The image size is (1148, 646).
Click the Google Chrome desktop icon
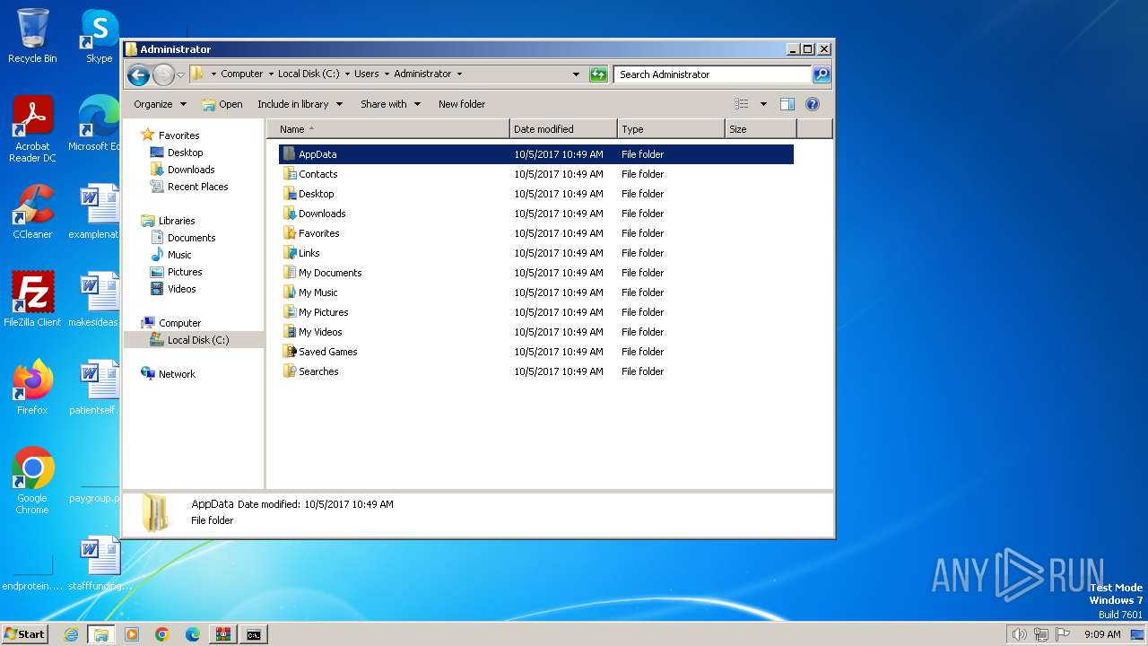pos(32,481)
